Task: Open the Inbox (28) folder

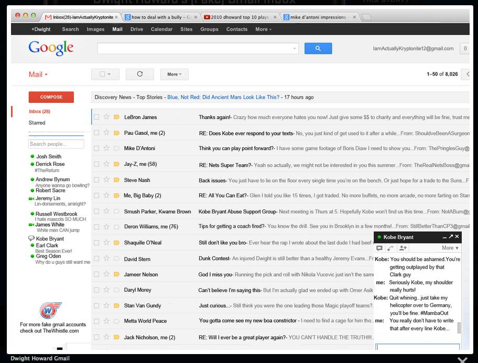Action: coord(40,111)
